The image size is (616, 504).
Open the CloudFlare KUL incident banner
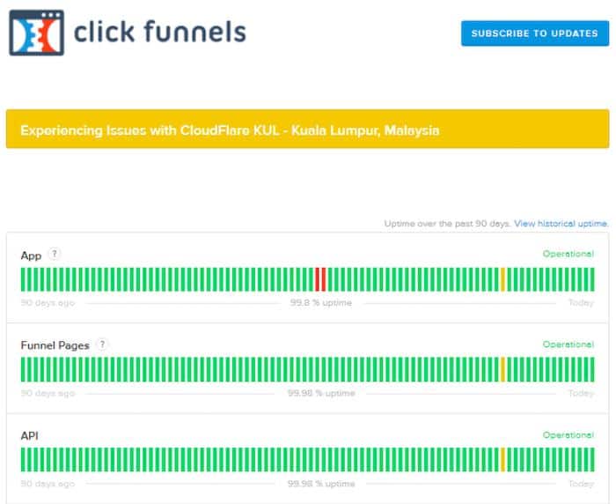pyautogui.click(x=308, y=129)
